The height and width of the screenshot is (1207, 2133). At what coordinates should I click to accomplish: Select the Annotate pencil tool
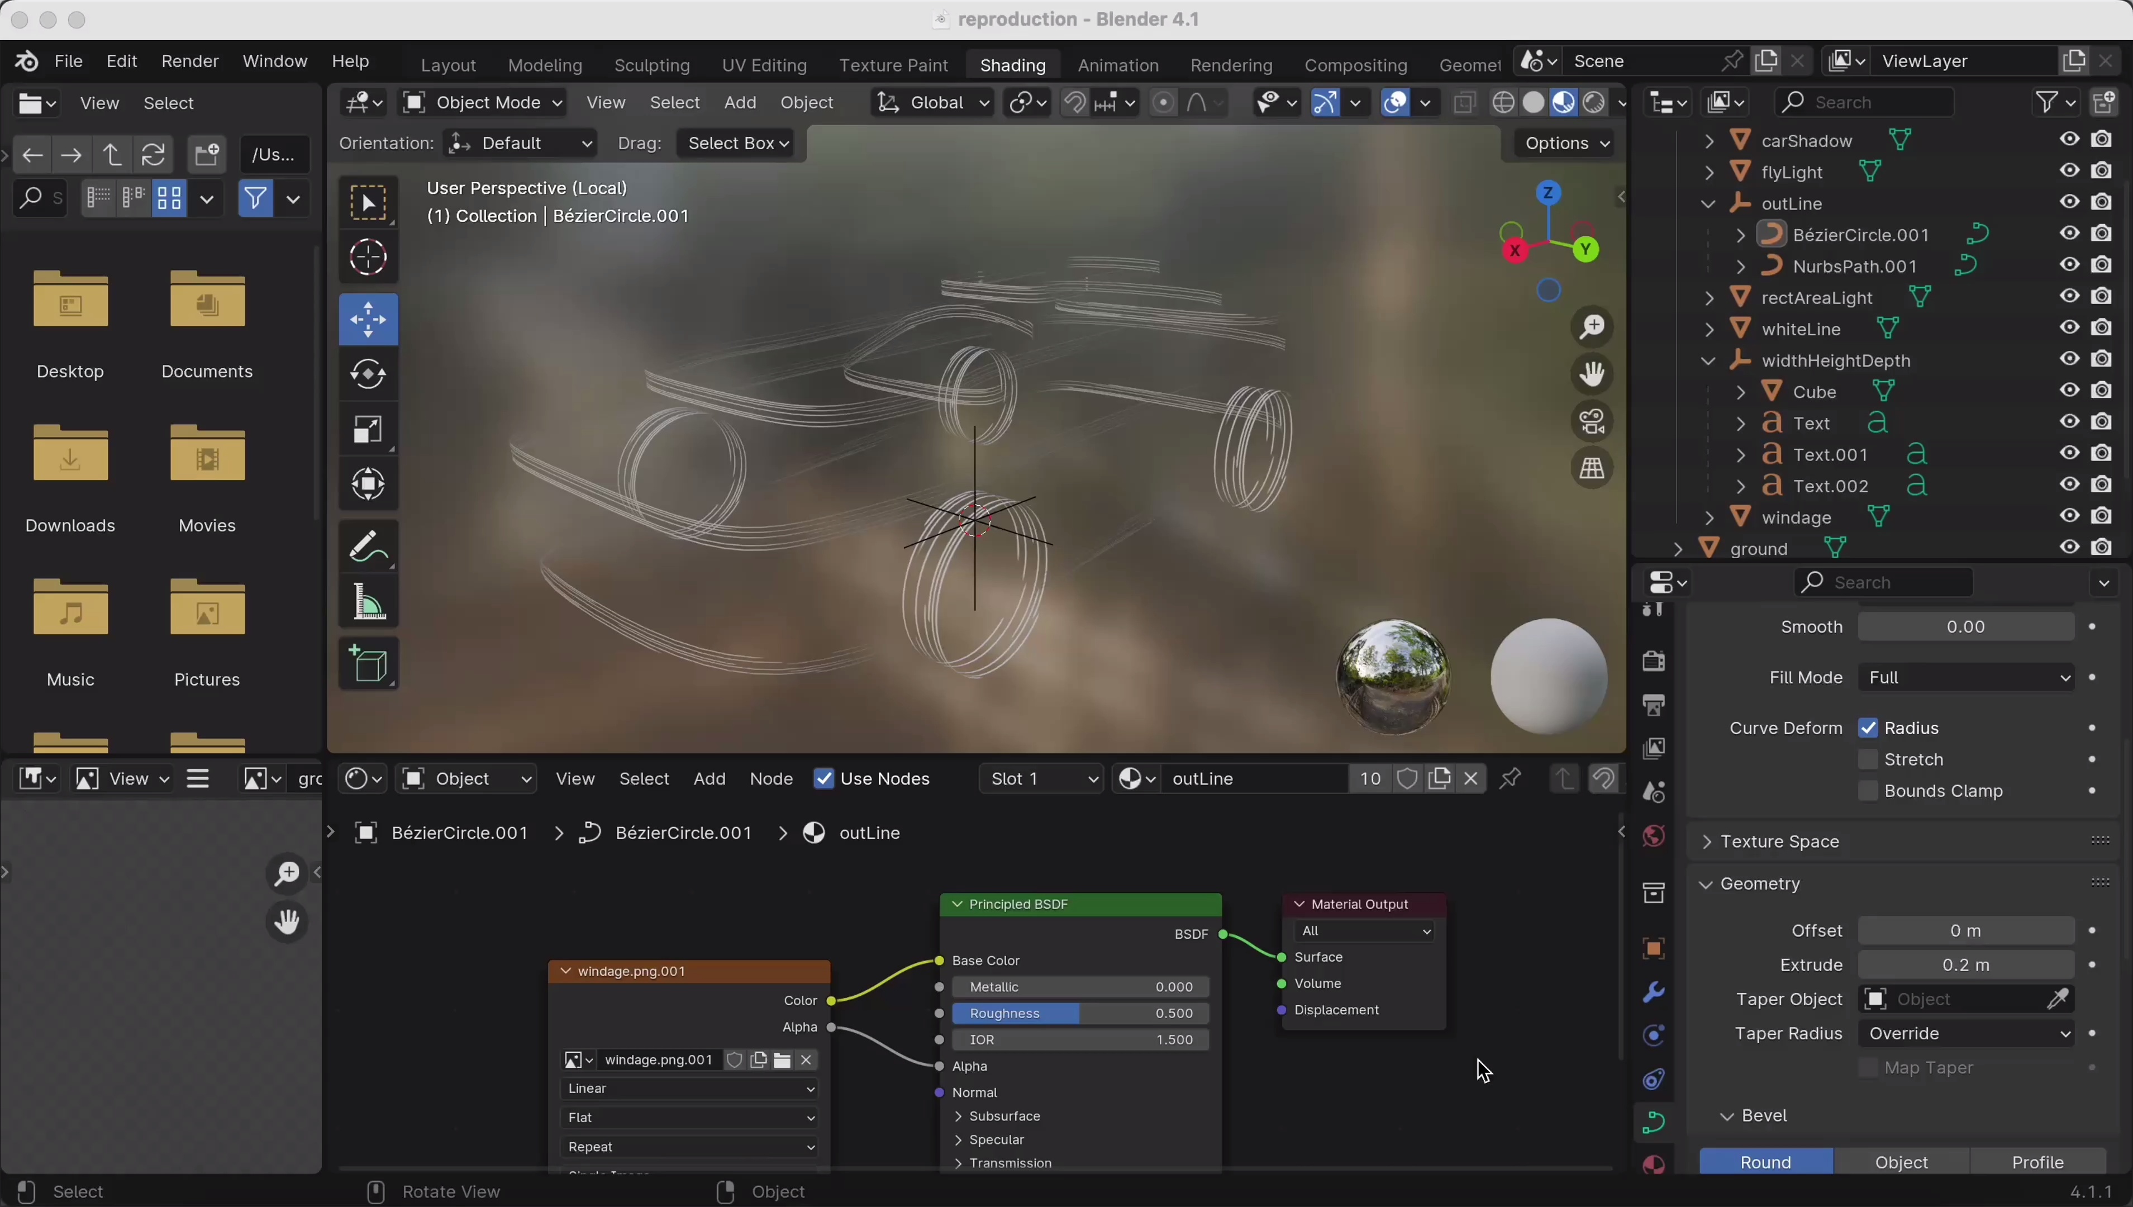click(368, 547)
